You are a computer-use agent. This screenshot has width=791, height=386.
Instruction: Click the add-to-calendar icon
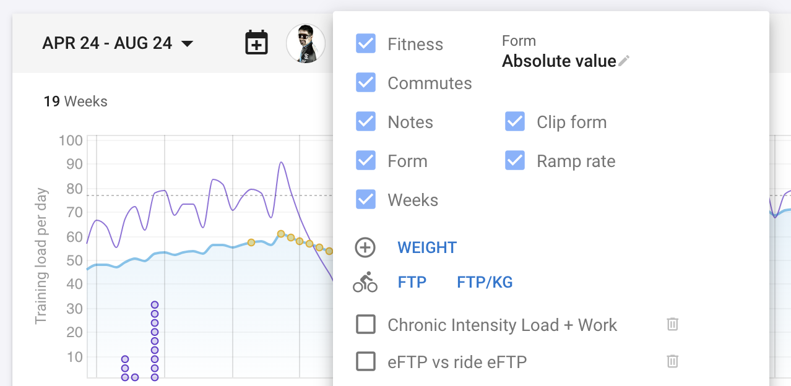pos(256,42)
